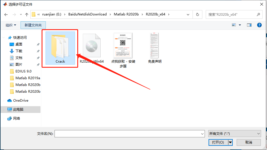Click the 打开(O) button

pos(218,142)
